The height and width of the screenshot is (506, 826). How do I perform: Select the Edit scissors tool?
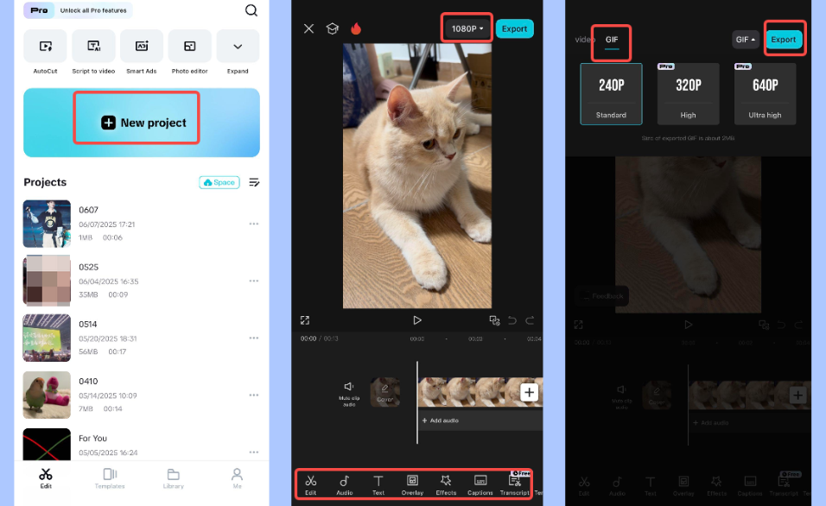click(311, 484)
